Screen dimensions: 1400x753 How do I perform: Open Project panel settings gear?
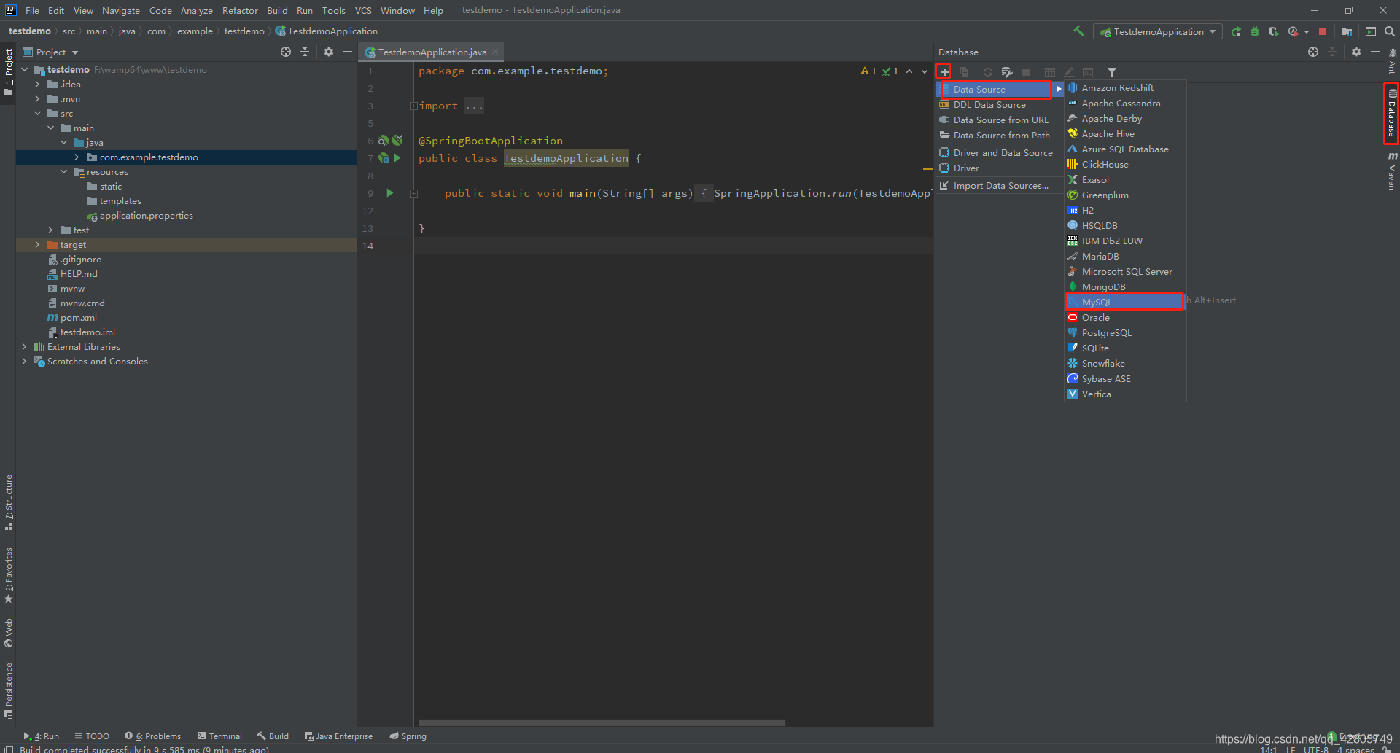coord(329,52)
